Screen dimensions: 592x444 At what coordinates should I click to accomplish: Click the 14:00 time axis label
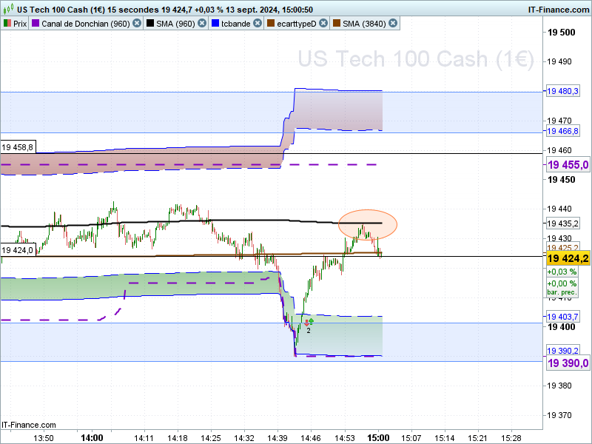[92, 438]
